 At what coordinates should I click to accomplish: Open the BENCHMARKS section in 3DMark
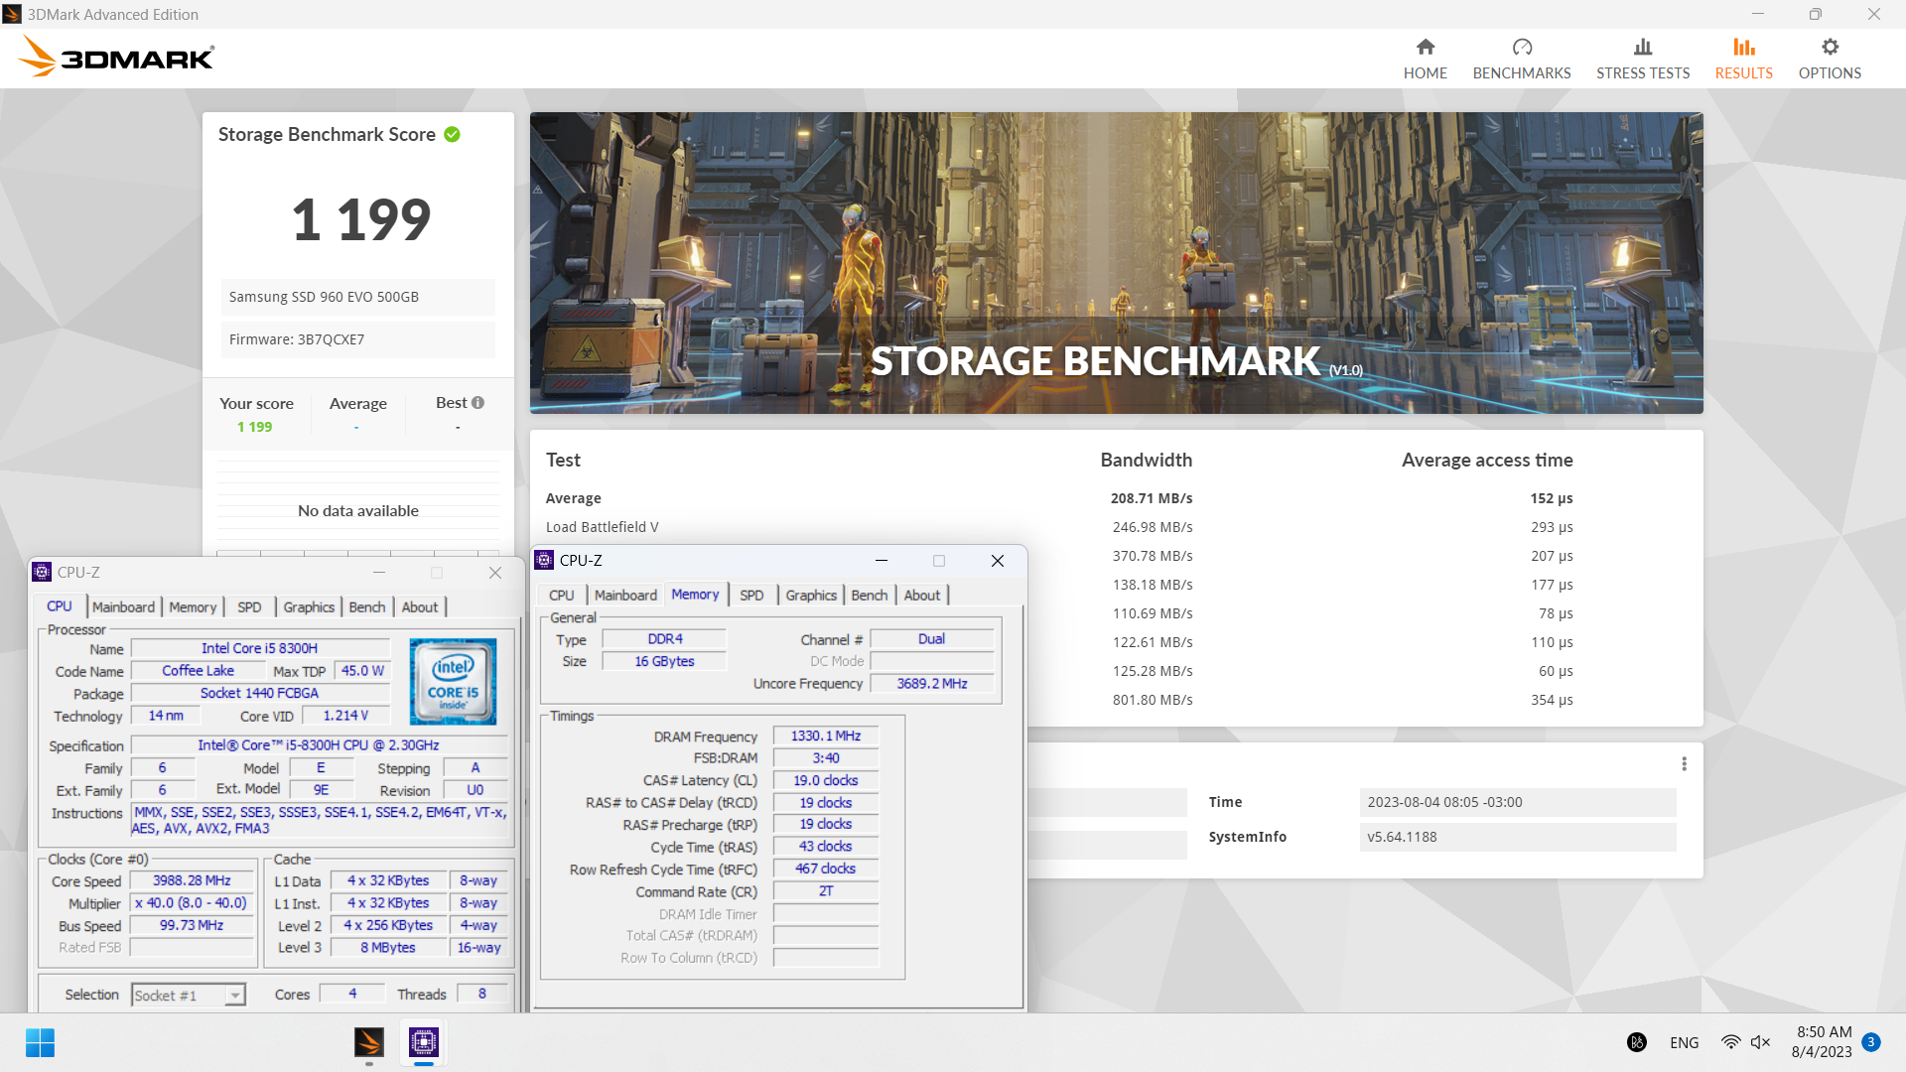point(1522,59)
